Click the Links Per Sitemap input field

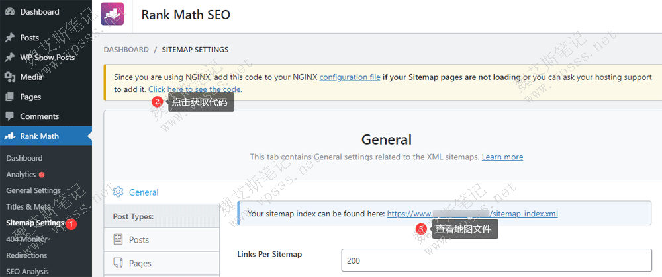coord(496,260)
